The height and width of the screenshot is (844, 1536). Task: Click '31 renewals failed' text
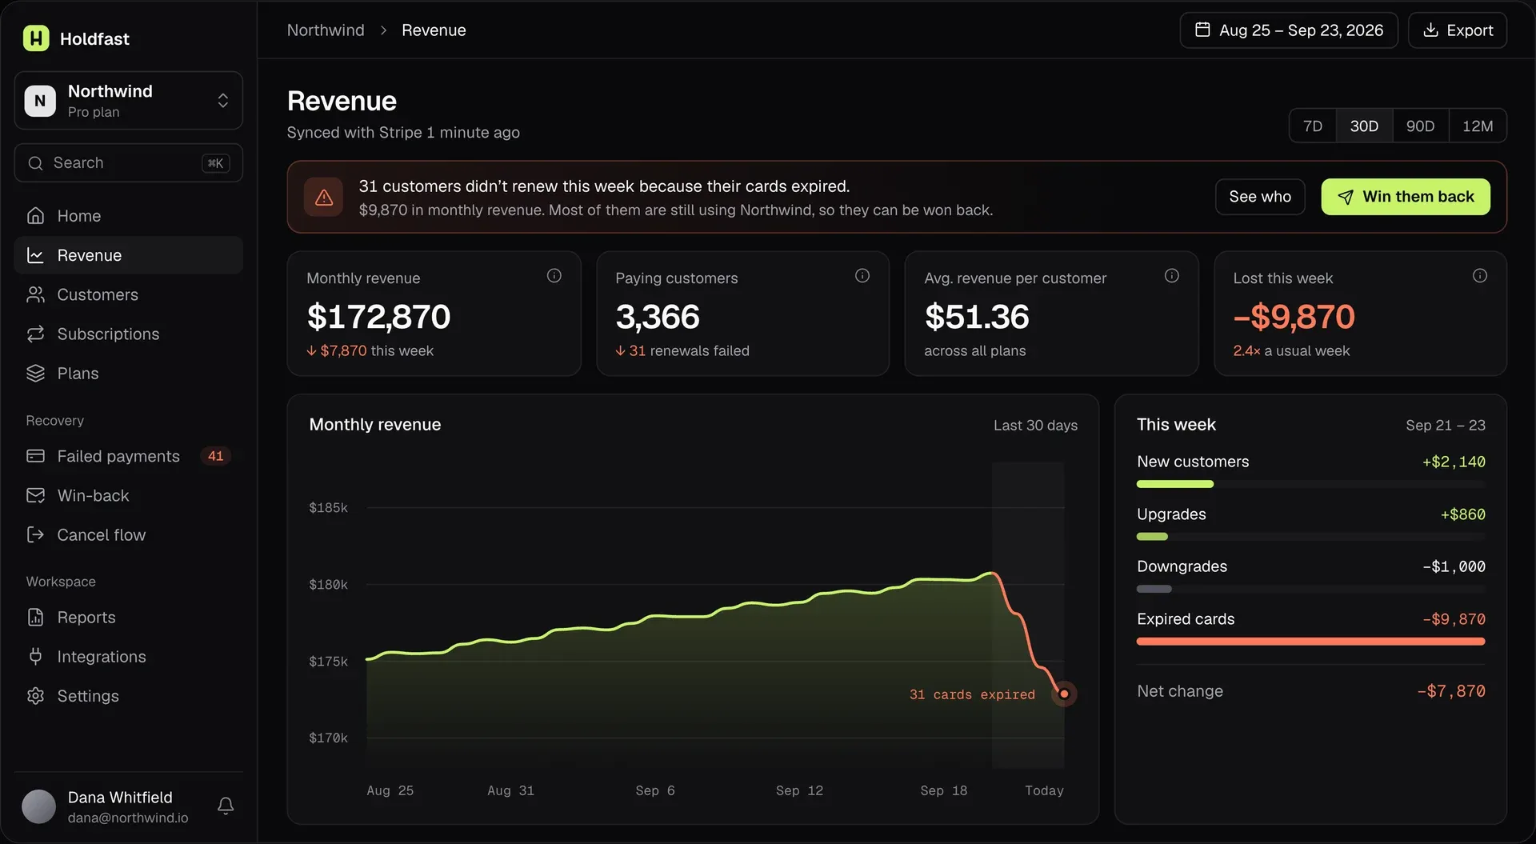(x=689, y=350)
